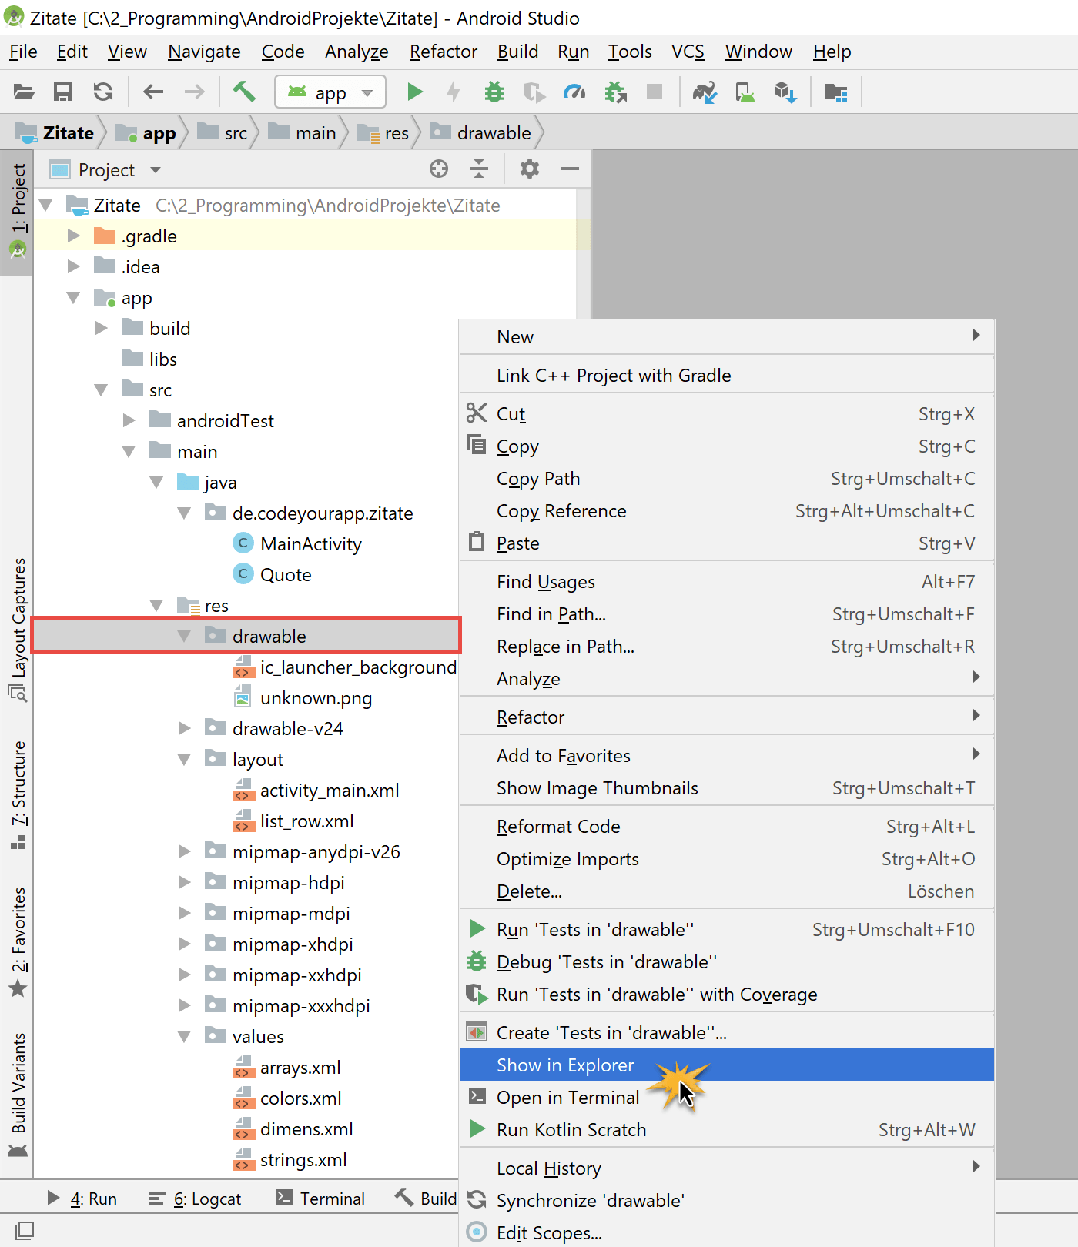Open the 4: Run tool window button
Image resolution: width=1078 pixels, height=1247 pixels.
click(x=82, y=1199)
